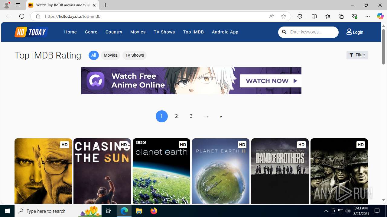Click the Login user icon
This screenshot has height=217, width=387.
(x=349, y=31)
